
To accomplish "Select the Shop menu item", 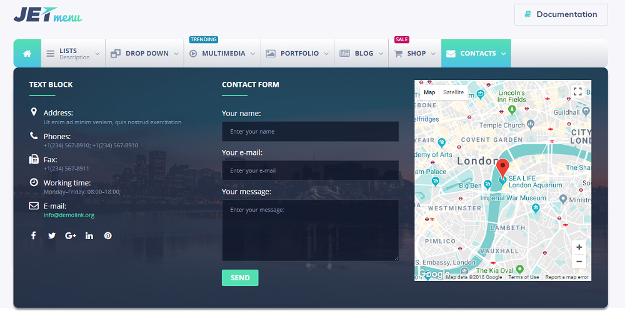I will (415, 54).
